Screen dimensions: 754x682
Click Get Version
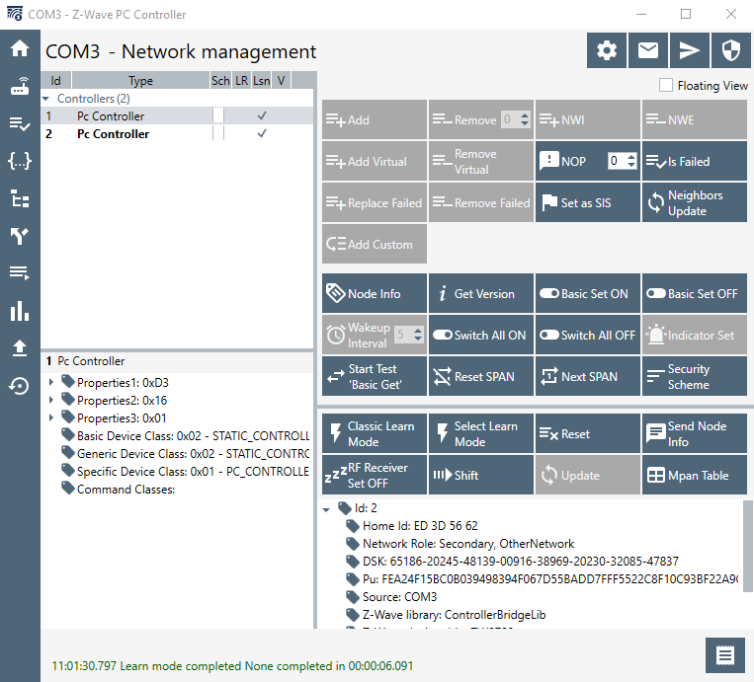(x=481, y=293)
